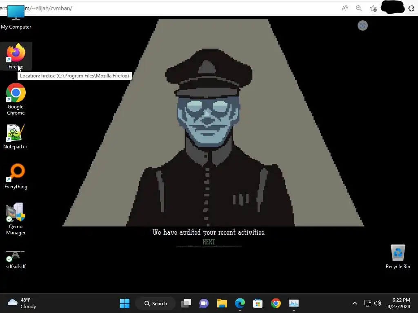
Task: Launch the Firefox desktop shortcut
Action: coord(16,56)
